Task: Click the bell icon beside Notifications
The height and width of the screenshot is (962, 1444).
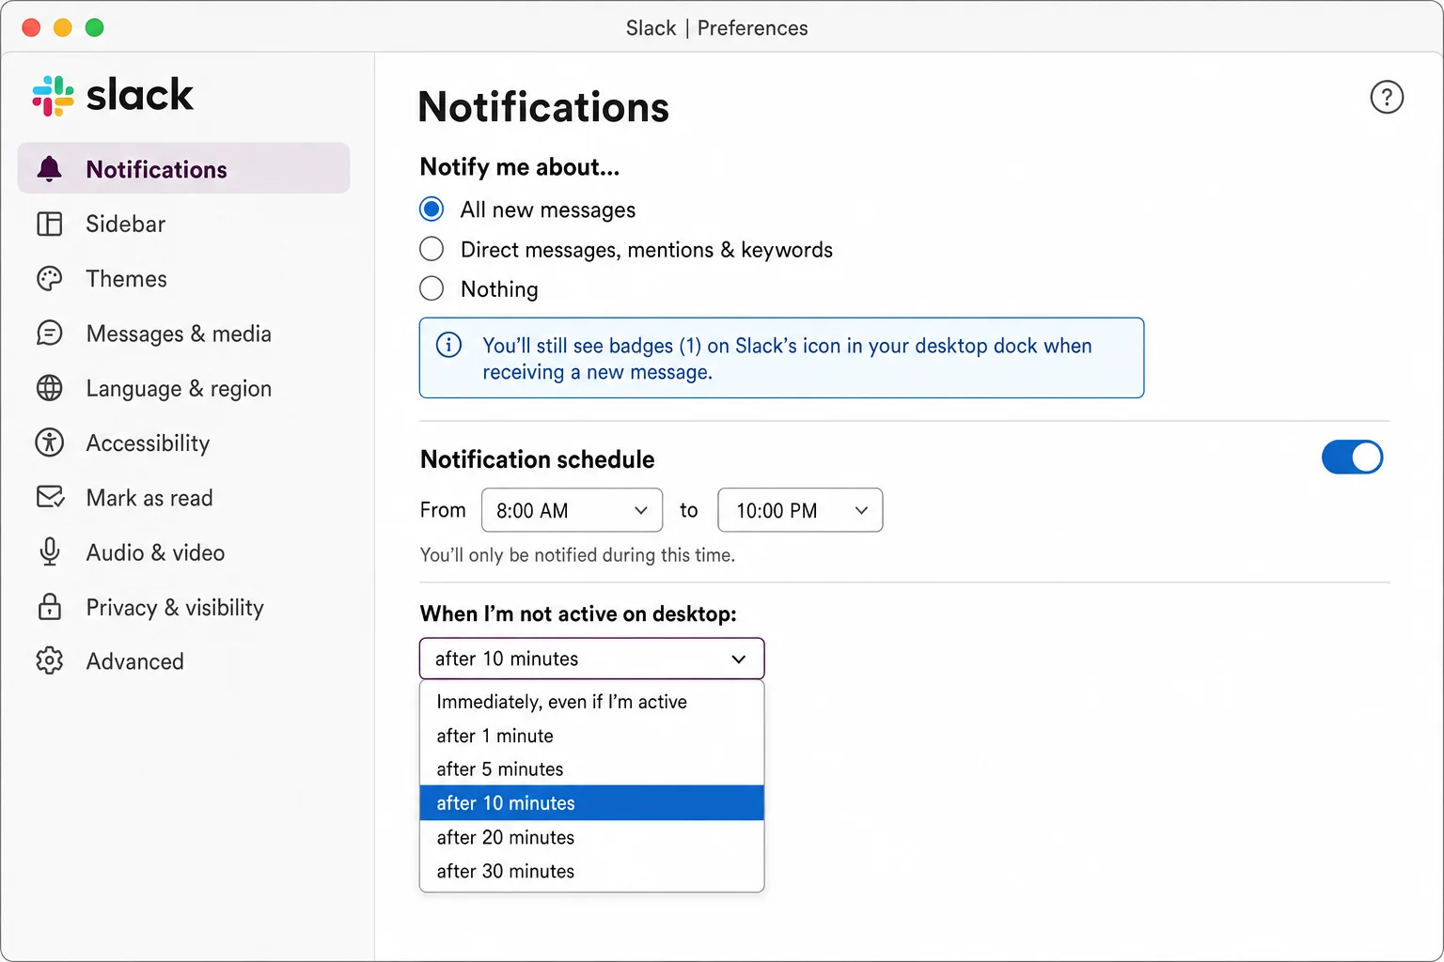Action: (49, 169)
